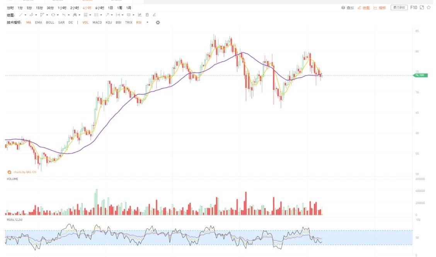Image resolution: width=436 pixels, height=257 pixels.
Task: Add chart to favorites with star icon
Action: pos(429,8)
